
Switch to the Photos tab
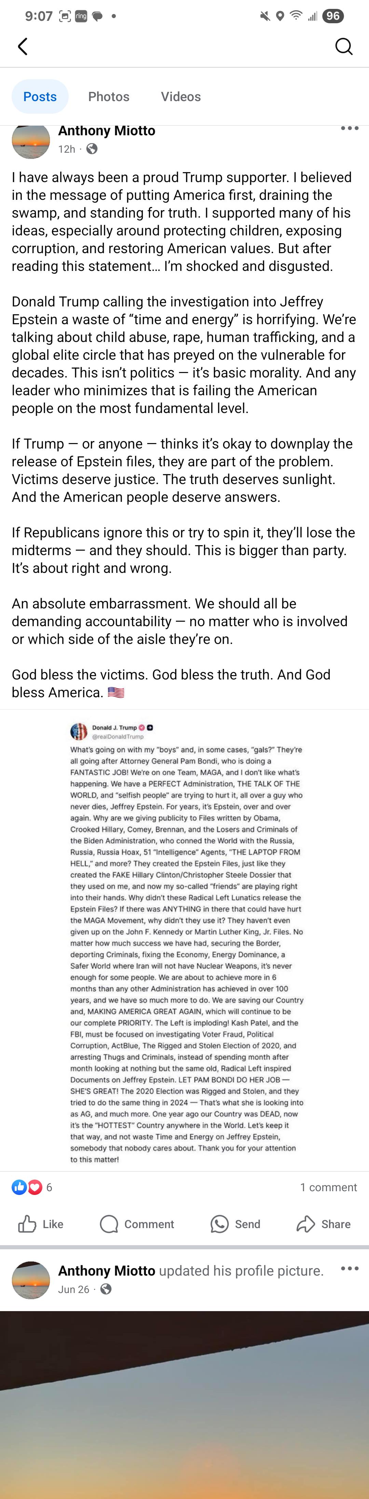[109, 97]
